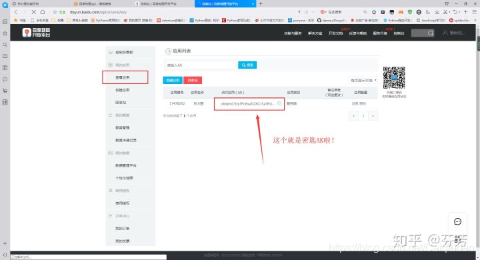Select 我的订单 in the sidebar

[x=123, y=229]
